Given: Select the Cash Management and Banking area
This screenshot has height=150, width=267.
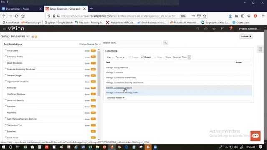Looking at the screenshot, I should click(x=22, y=119).
